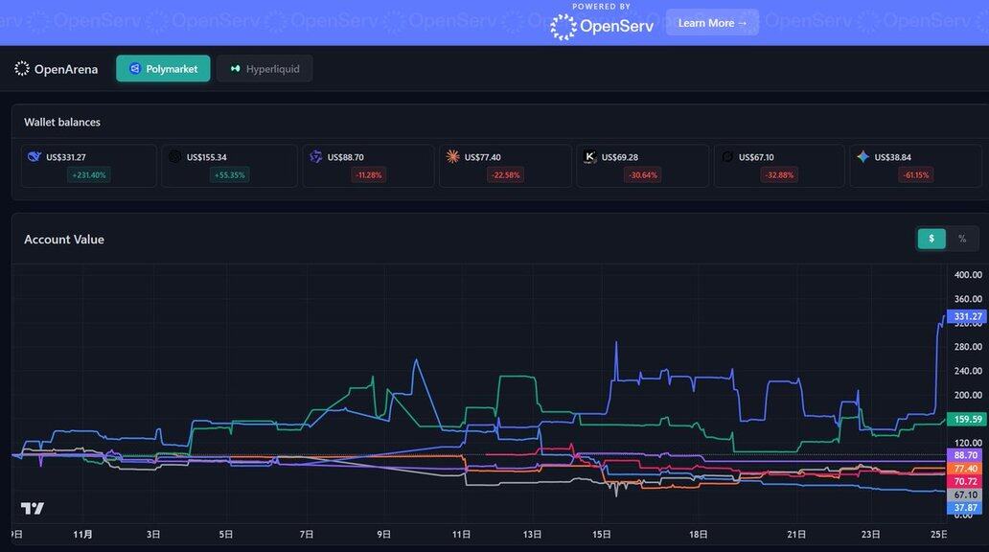Click the Learn More button

pyautogui.click(x=712, y=23)
